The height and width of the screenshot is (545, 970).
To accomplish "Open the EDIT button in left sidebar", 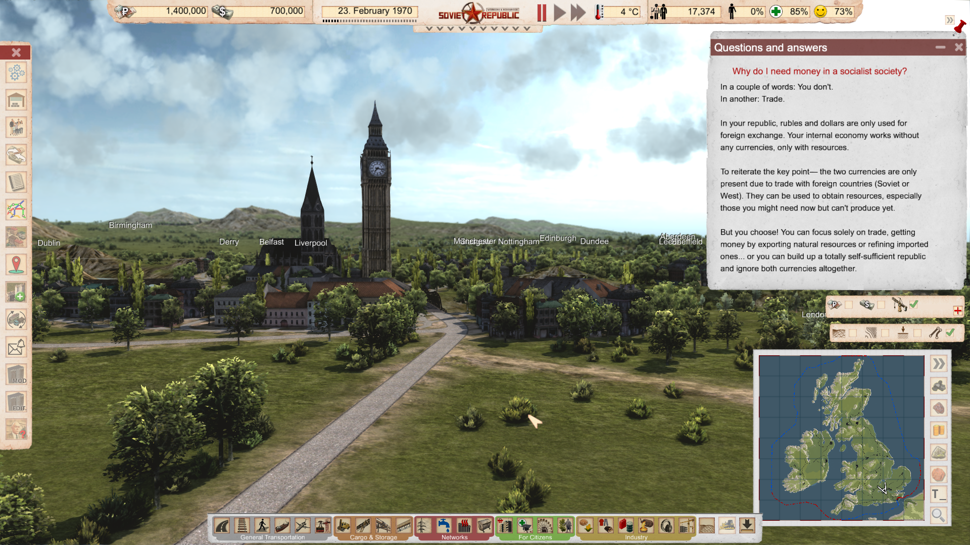I will coord(16,402).
